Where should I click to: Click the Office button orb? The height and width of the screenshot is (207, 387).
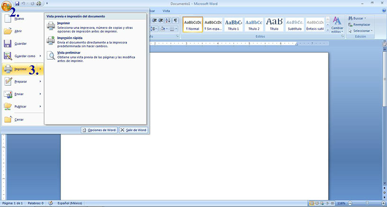[x=7, y=6]
